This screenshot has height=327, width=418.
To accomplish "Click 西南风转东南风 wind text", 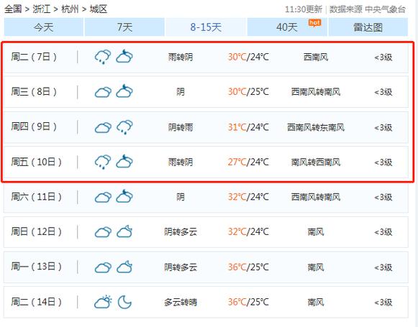I will (x=316, y=127).
